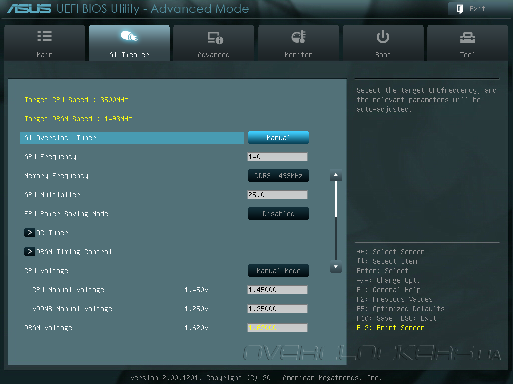Click the Version 2.00.1201 copyright footer text
The width and height of the screenshot is (513, 384).
click(x=256, y=378)
